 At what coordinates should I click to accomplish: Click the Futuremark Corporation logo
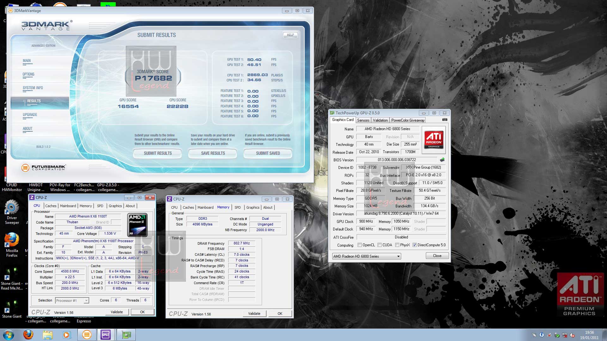[44, 168]
